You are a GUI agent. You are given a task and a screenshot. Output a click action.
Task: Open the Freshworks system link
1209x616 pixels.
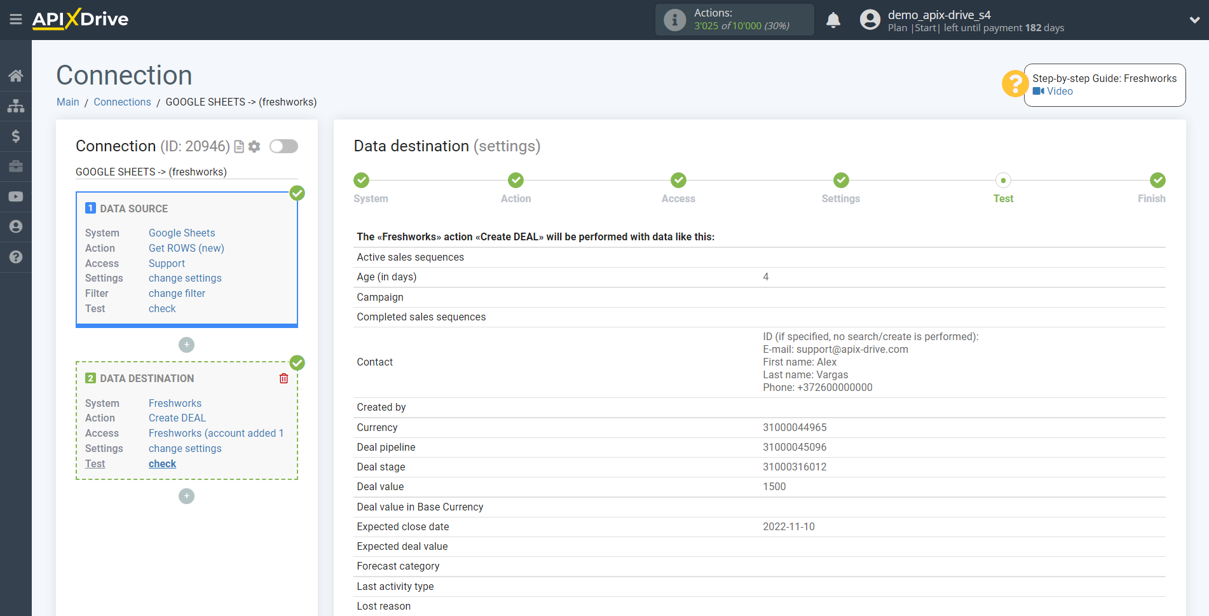coord(175,403)
